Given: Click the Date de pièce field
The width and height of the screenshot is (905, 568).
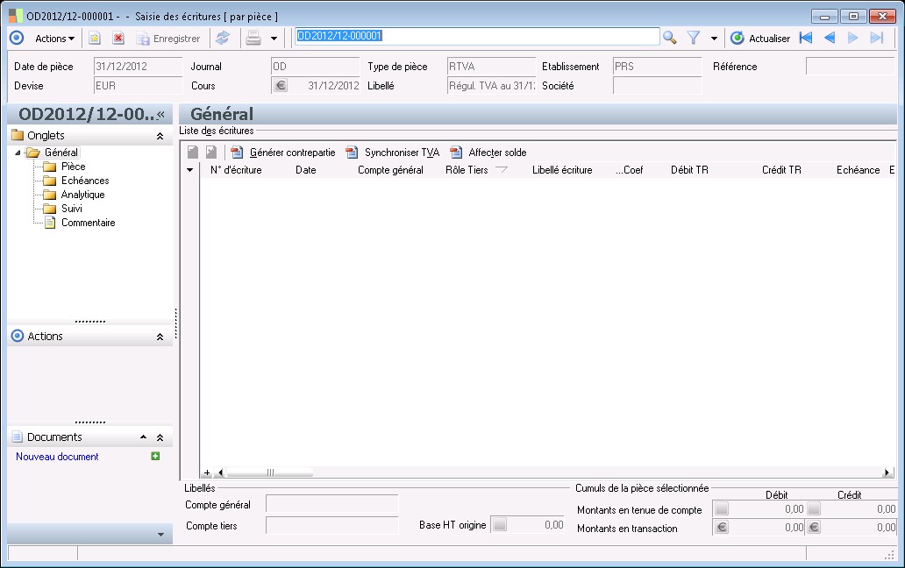Looking at the screenshot, I should tap(138, 67).
